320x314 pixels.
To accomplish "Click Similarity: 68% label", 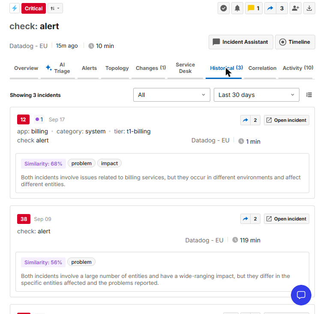I will pyautogui.click(x=43, y=163).
